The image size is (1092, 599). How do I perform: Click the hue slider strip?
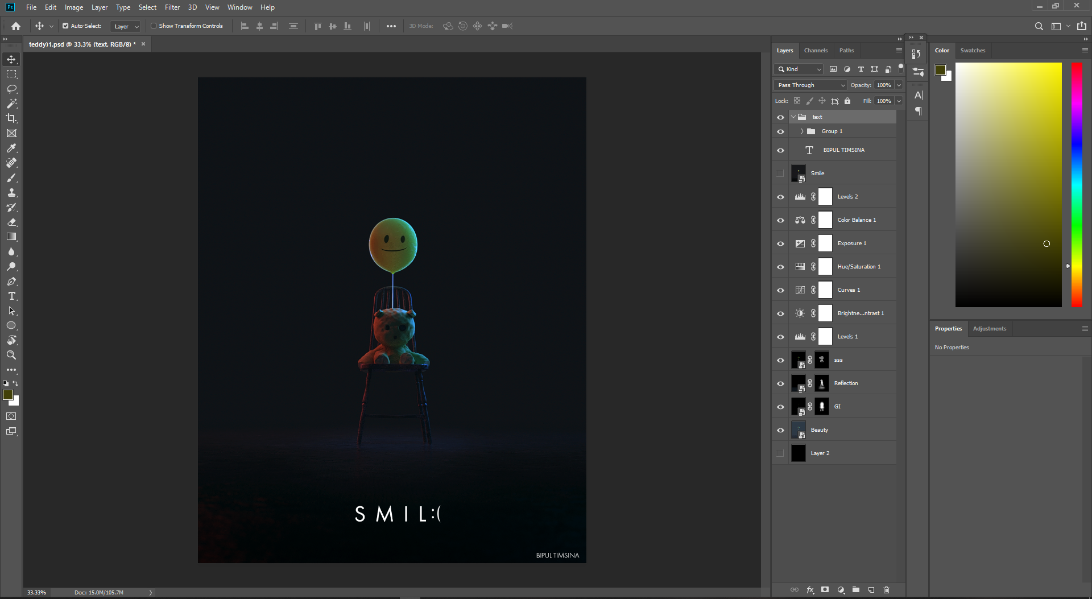(1077, 185)
